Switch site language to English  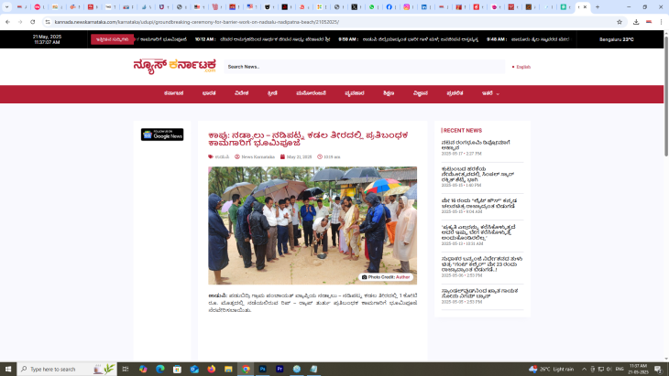point(521,67)
